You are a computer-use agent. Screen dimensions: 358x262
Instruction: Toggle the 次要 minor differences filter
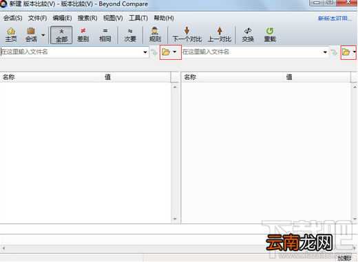pos(130,35)
